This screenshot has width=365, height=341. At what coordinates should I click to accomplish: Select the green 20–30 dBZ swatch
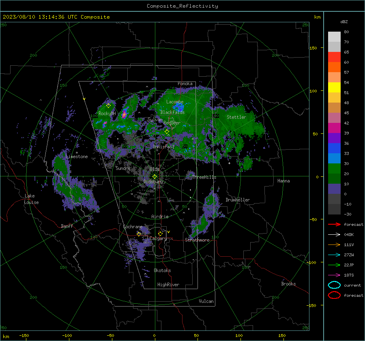[x=334, y=168]
